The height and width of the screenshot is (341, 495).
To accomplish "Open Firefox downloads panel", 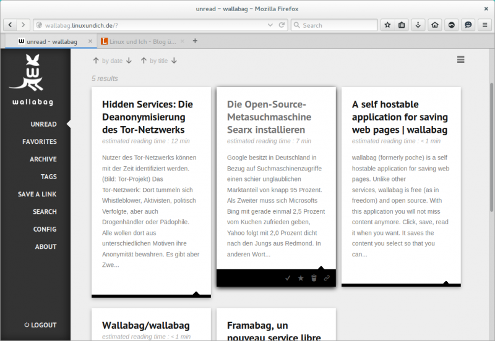I will coord(418,25).
